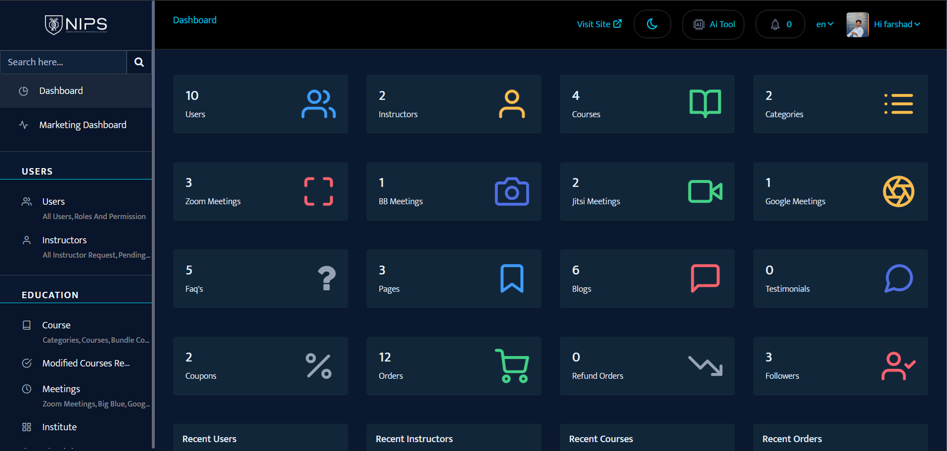This screenshot has height=451, width=947.
Task: Click the Visit Site link
Action: coord(599,24)
